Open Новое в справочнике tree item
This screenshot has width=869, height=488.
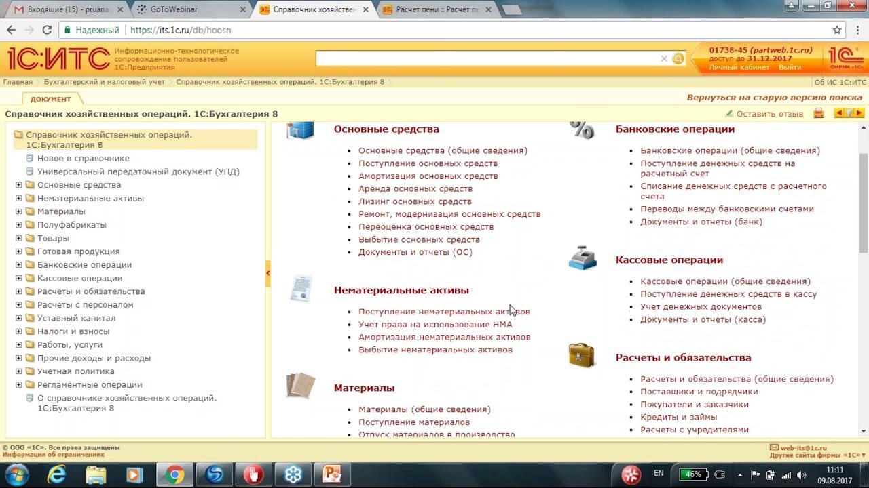[84, 158]
